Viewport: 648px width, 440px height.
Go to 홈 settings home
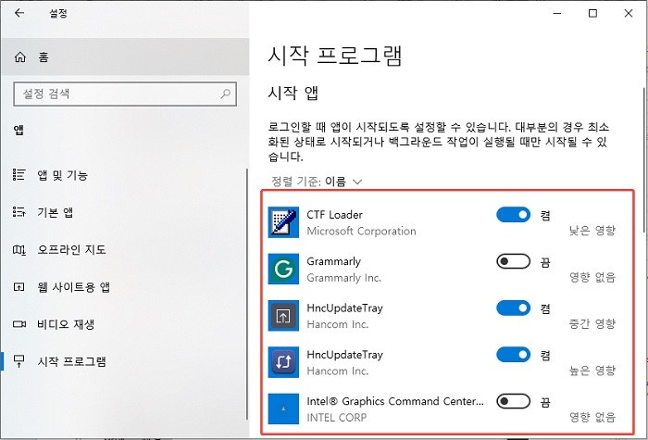tap(125, 57)
